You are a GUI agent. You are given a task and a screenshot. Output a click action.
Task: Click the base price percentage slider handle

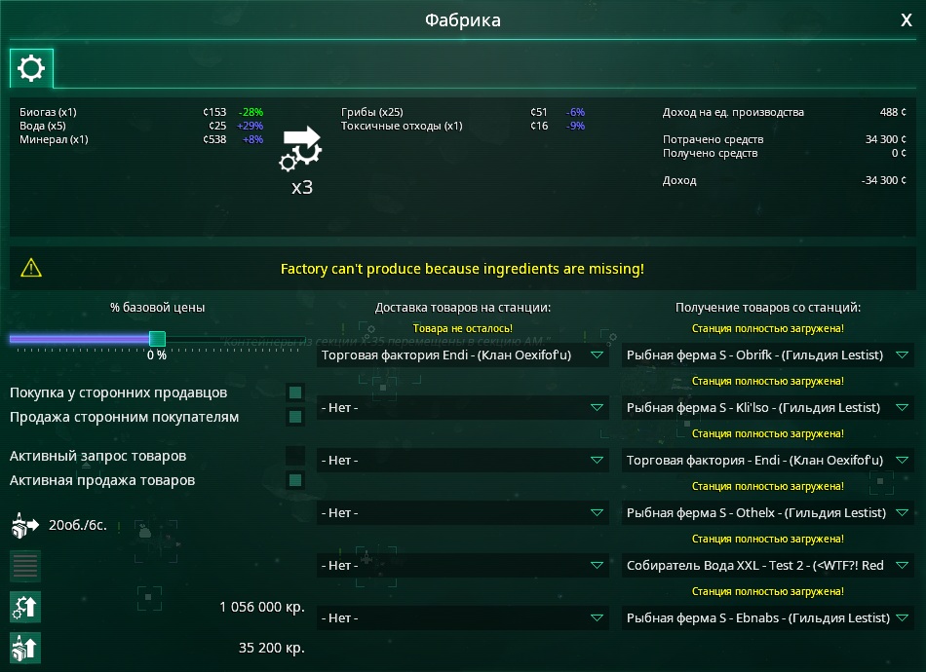[157, 339]
